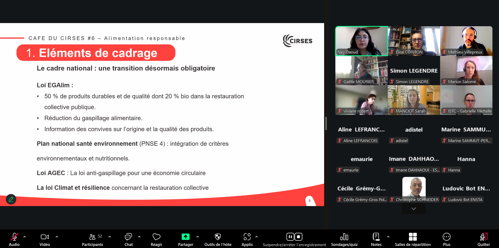Viewport: 499px width, 248px height.
Task: Click the green annotation pencil icon
Action: coord(11,199)
